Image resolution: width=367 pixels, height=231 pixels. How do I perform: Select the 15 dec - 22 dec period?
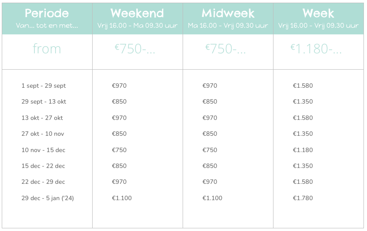[43, 166]
